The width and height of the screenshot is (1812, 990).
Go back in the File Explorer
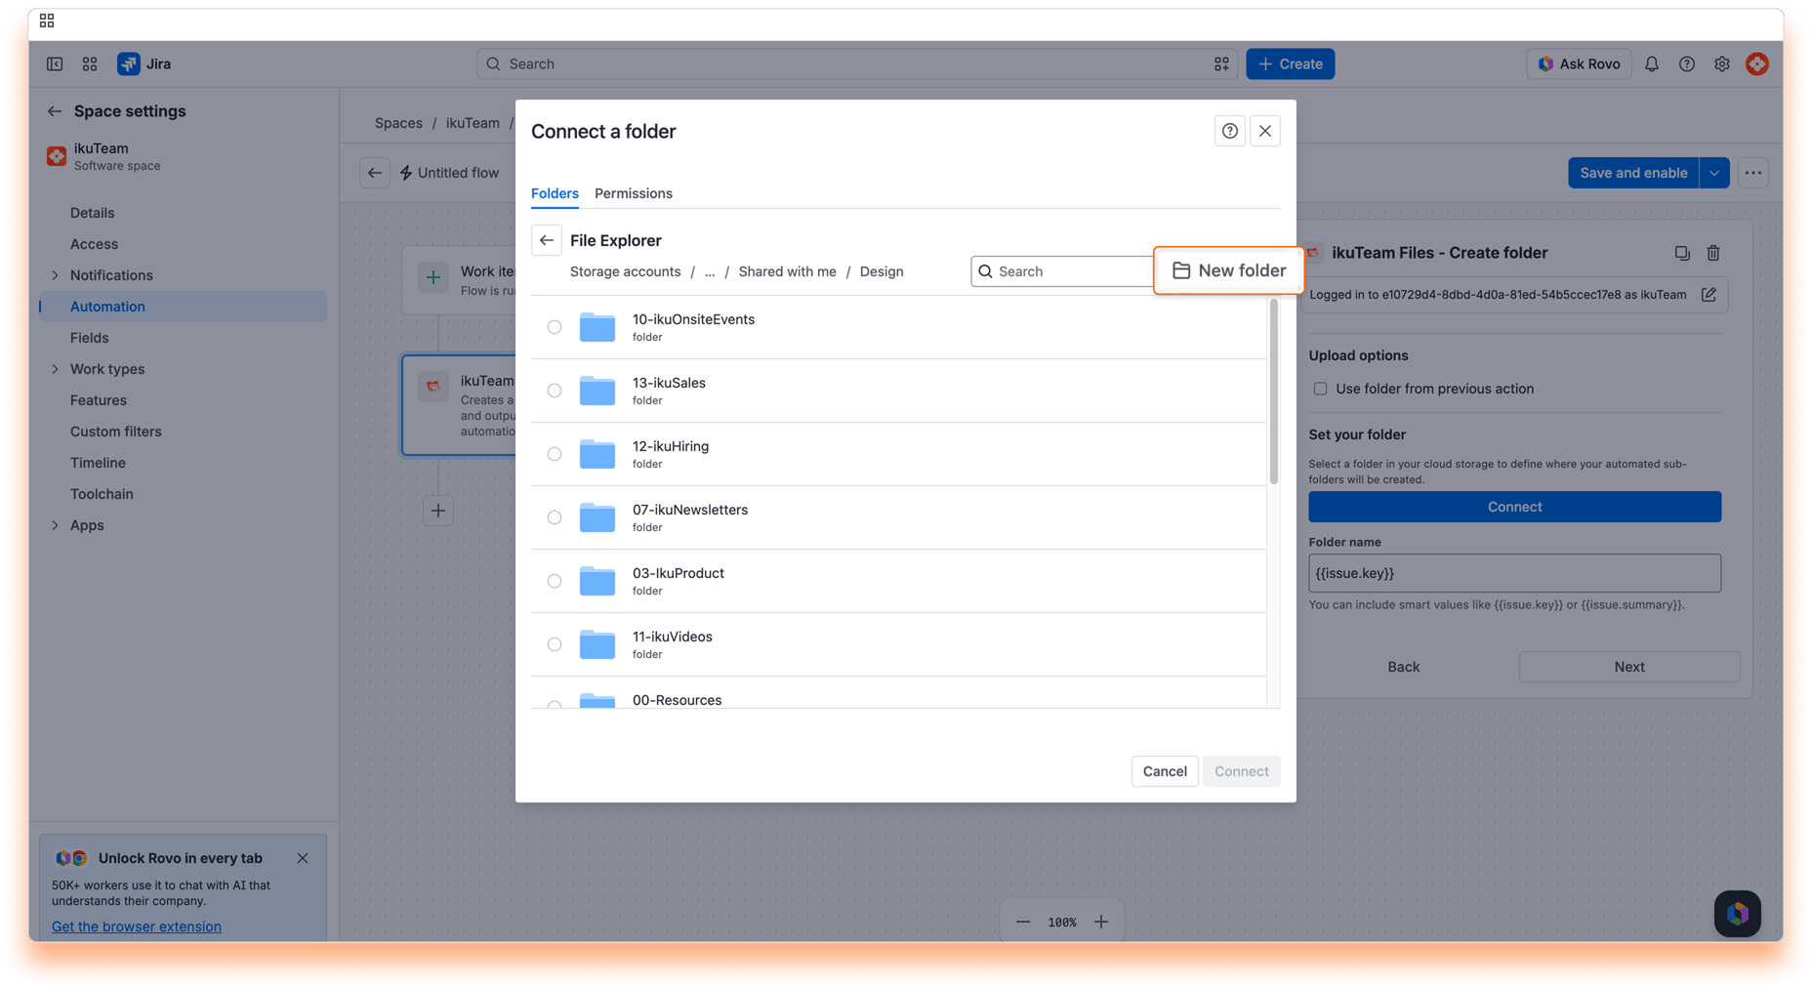547,240
